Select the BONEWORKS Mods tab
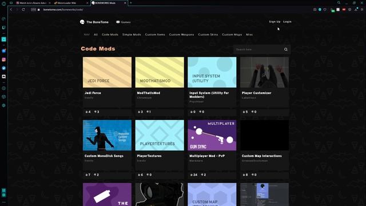 click(x=109, y=3)
